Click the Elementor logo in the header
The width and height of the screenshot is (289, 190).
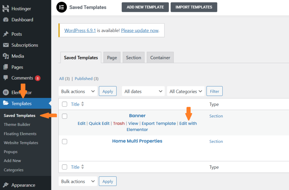click(62, 7)
